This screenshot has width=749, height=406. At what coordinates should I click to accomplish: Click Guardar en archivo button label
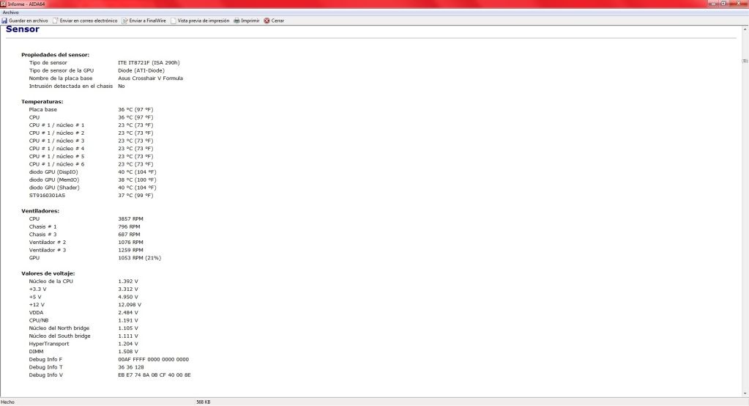(x=28, y=21)
